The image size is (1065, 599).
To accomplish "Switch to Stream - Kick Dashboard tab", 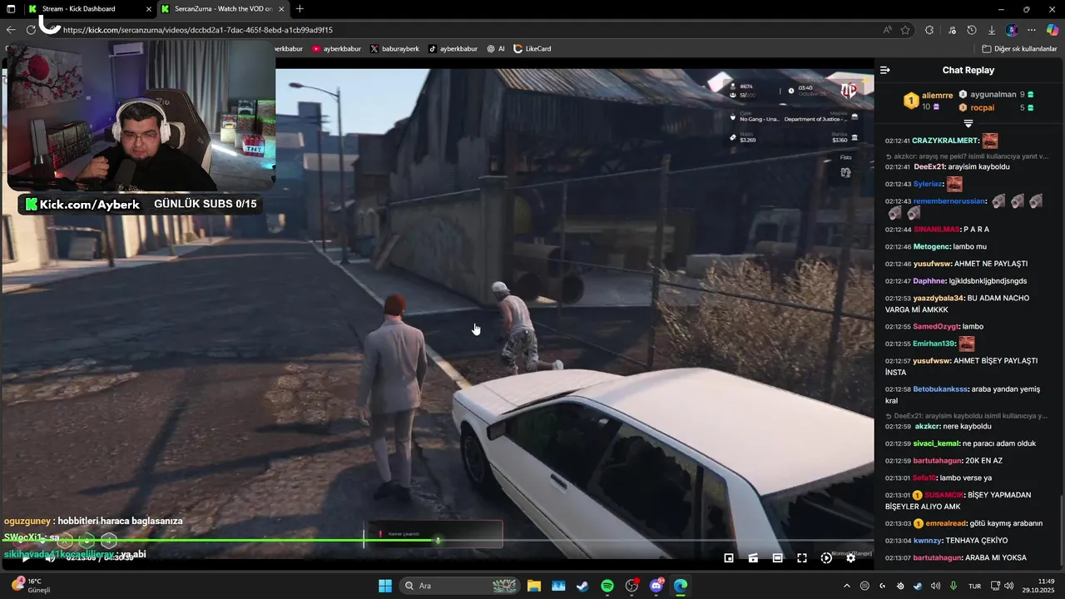I will tap(88, 9).
